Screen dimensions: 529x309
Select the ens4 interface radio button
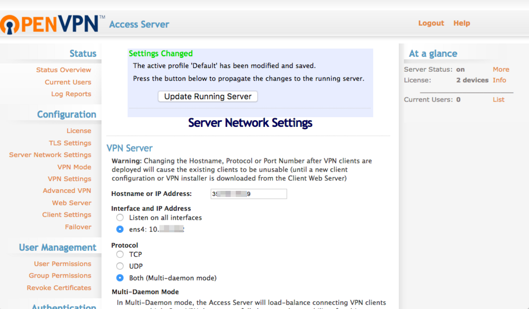[120, 229]
